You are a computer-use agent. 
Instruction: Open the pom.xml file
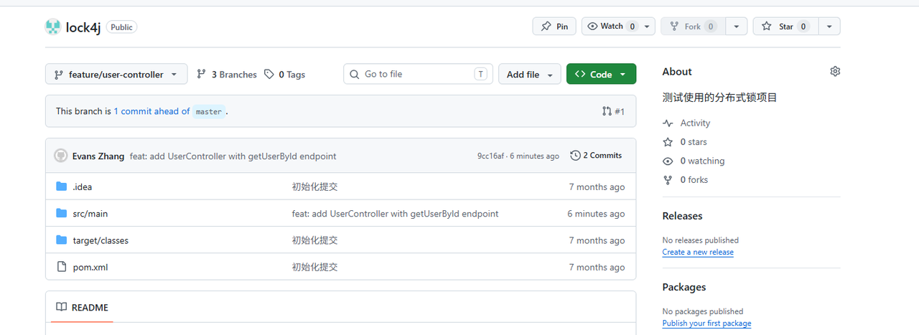coord(90,267)
